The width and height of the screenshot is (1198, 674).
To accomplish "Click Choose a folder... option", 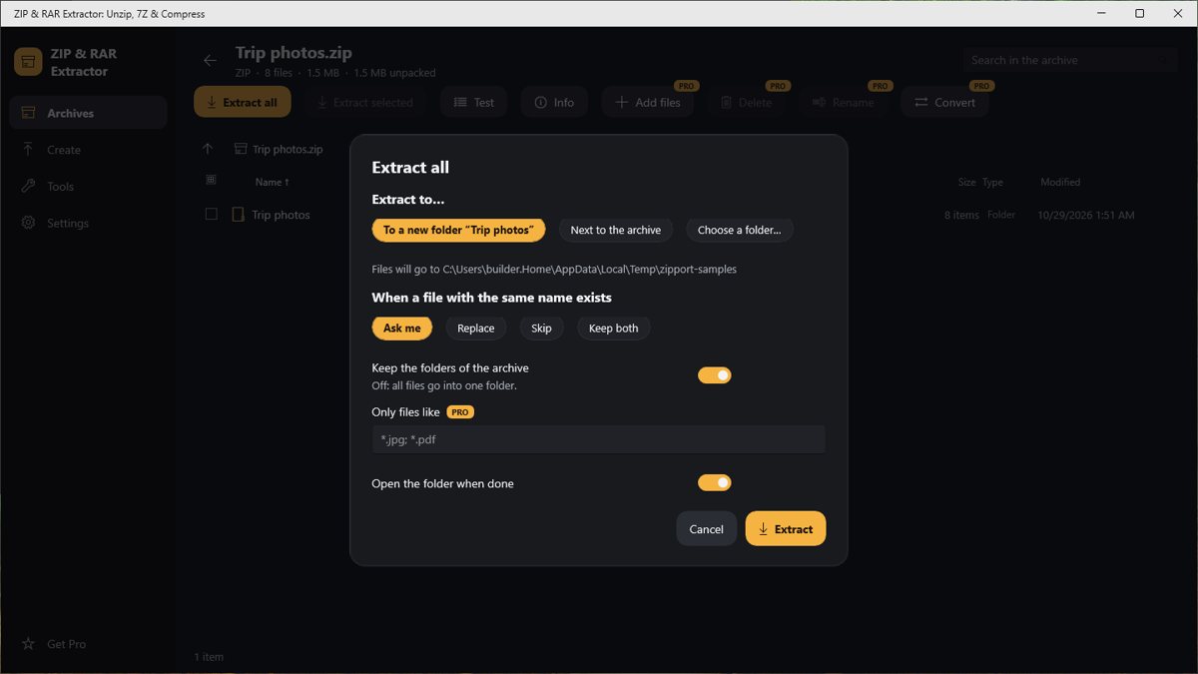I will 740,230.
